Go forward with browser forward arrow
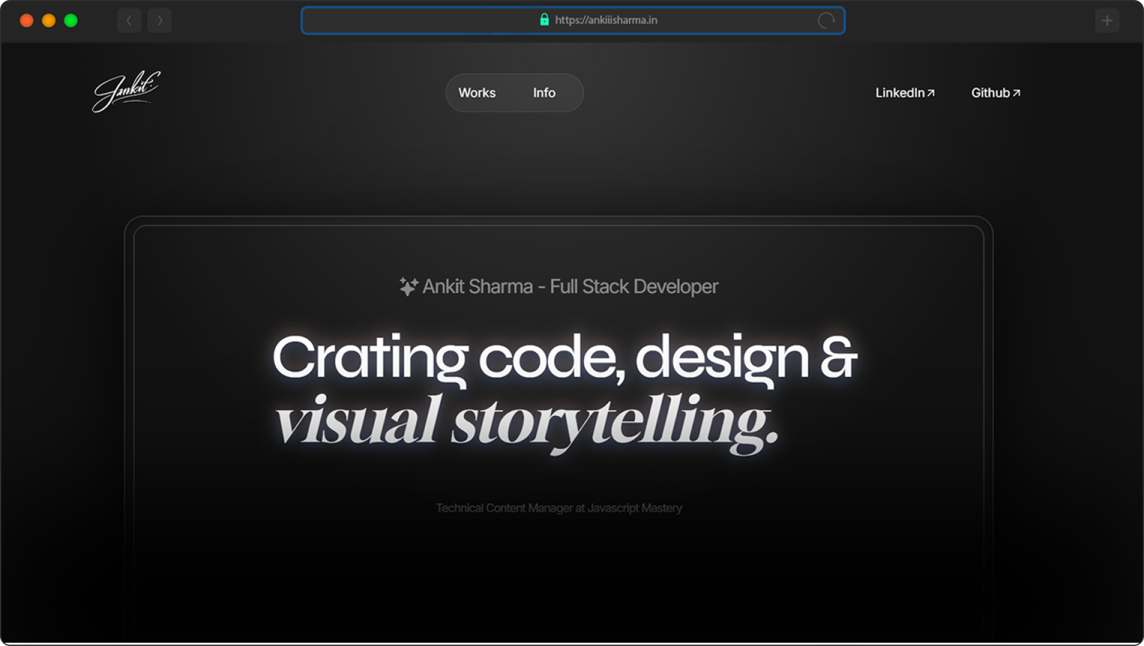Screen dimensions: 1144x646 (x=159, y=20)
